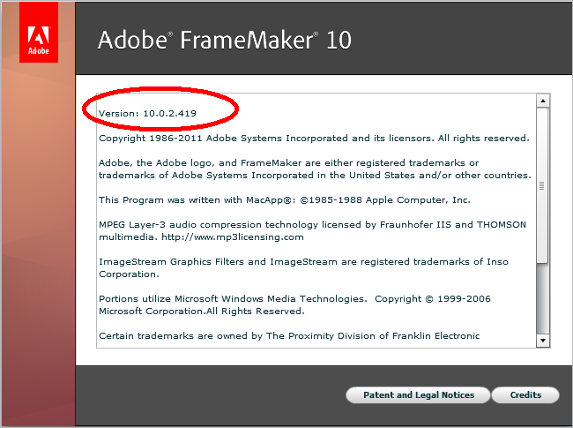Open the Credits button
The height and width of the screenshot is (428, 573).
(525, 395)
